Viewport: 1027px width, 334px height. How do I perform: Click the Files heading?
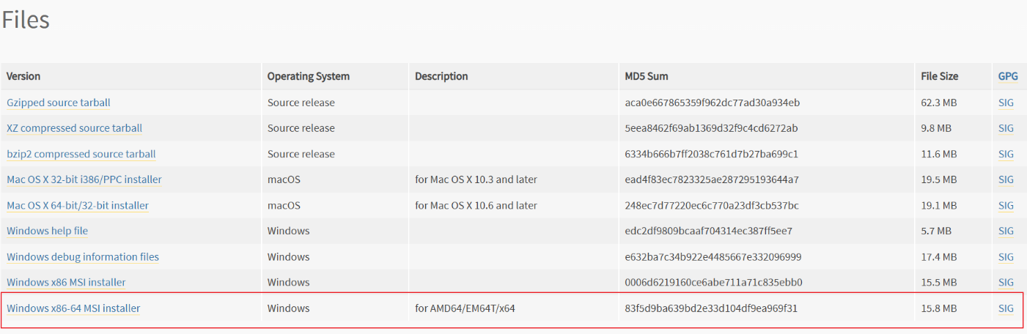[25, 19]
